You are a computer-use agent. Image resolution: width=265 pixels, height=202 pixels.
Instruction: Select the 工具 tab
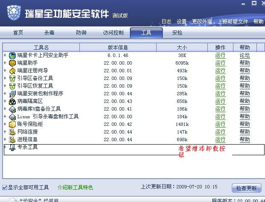(146, 33)
